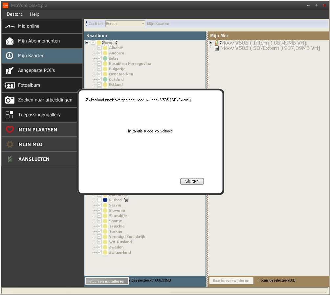The width and height of the screenshot is (330, 295).
Task: Toggle the Slovenië checkbox
Action: (99, 210)
